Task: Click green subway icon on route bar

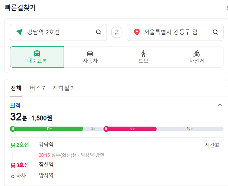Action: pyautogui.click(x=13, y=129)
